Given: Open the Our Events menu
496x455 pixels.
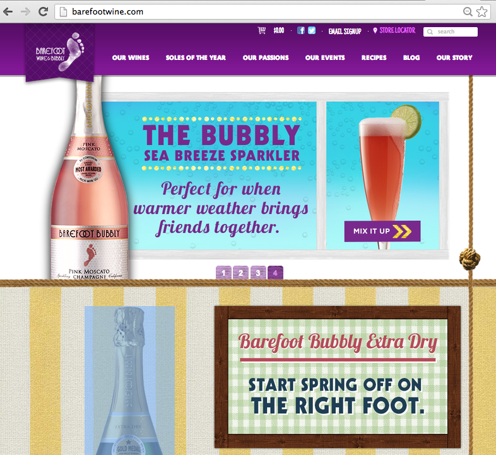Looking at the screenshot, I should click(x=325, y=57).
